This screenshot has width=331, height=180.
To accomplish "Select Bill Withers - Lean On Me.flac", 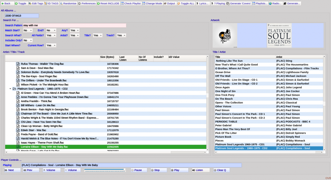I will point(106,105).
